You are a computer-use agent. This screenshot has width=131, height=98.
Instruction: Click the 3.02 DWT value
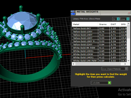pyautogui.click(x=113, y=61)
